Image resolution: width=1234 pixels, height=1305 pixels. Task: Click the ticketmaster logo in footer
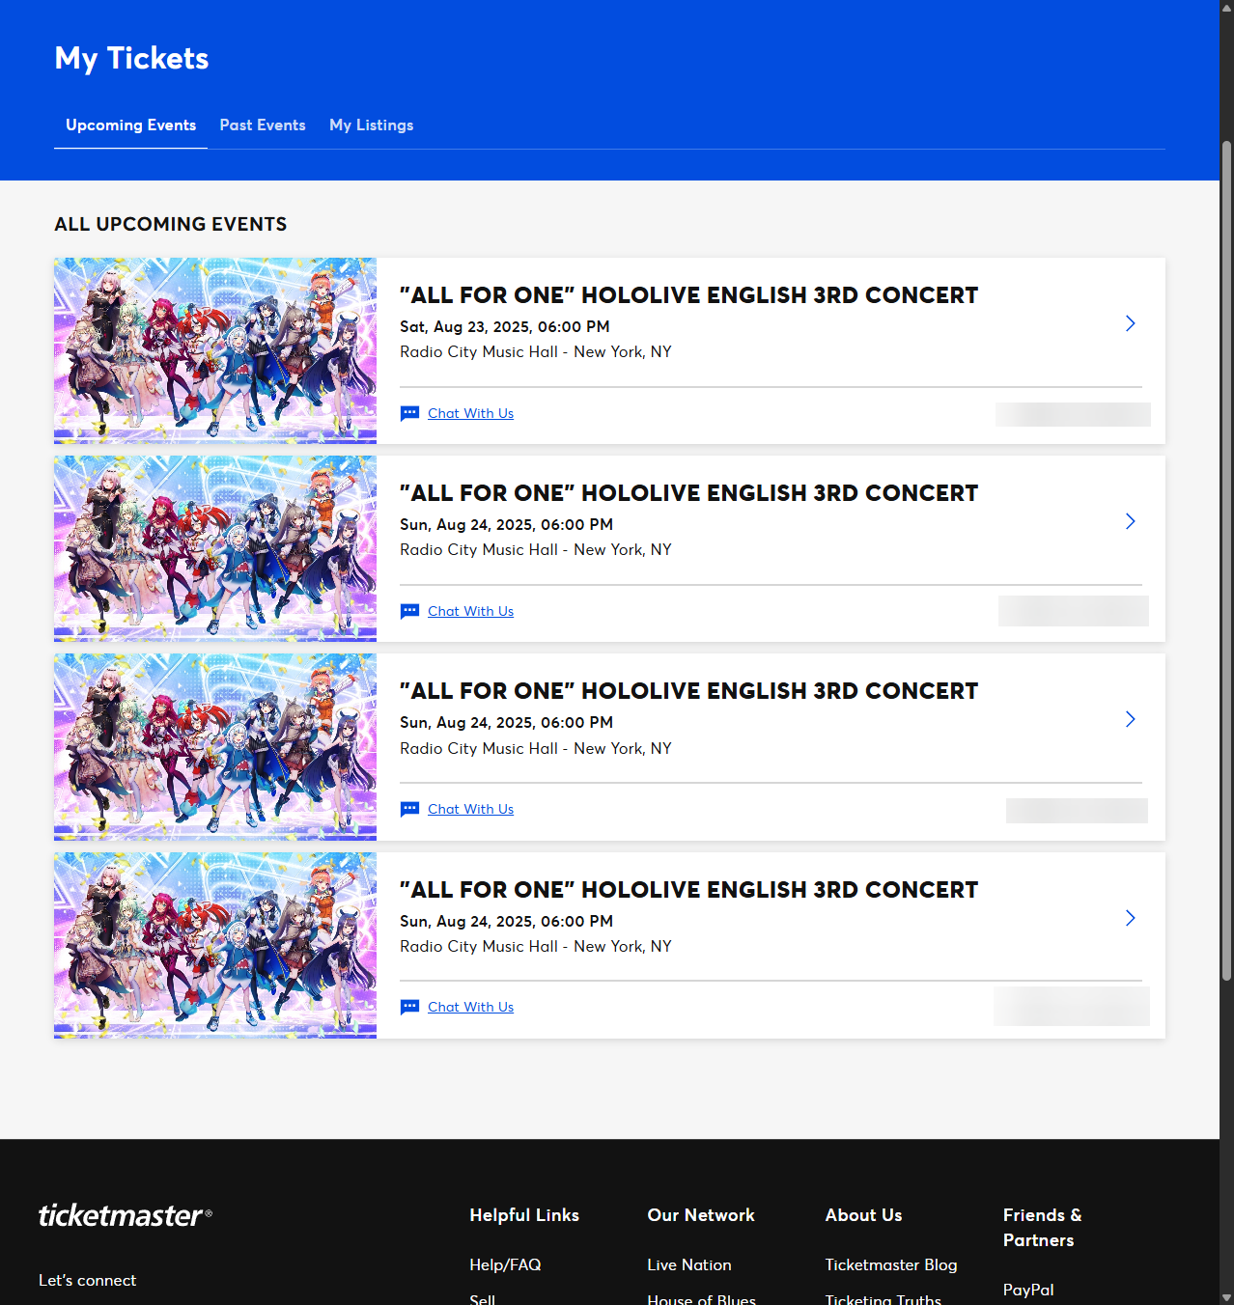(x=125, y=1215)
